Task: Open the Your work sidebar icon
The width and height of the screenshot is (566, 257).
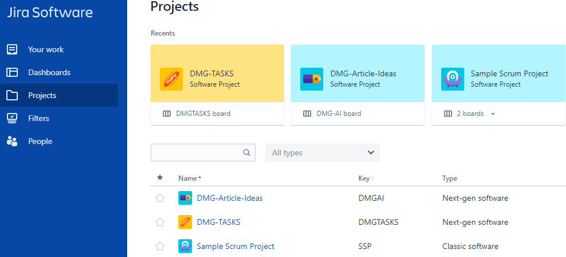Action: pos(12,49)
